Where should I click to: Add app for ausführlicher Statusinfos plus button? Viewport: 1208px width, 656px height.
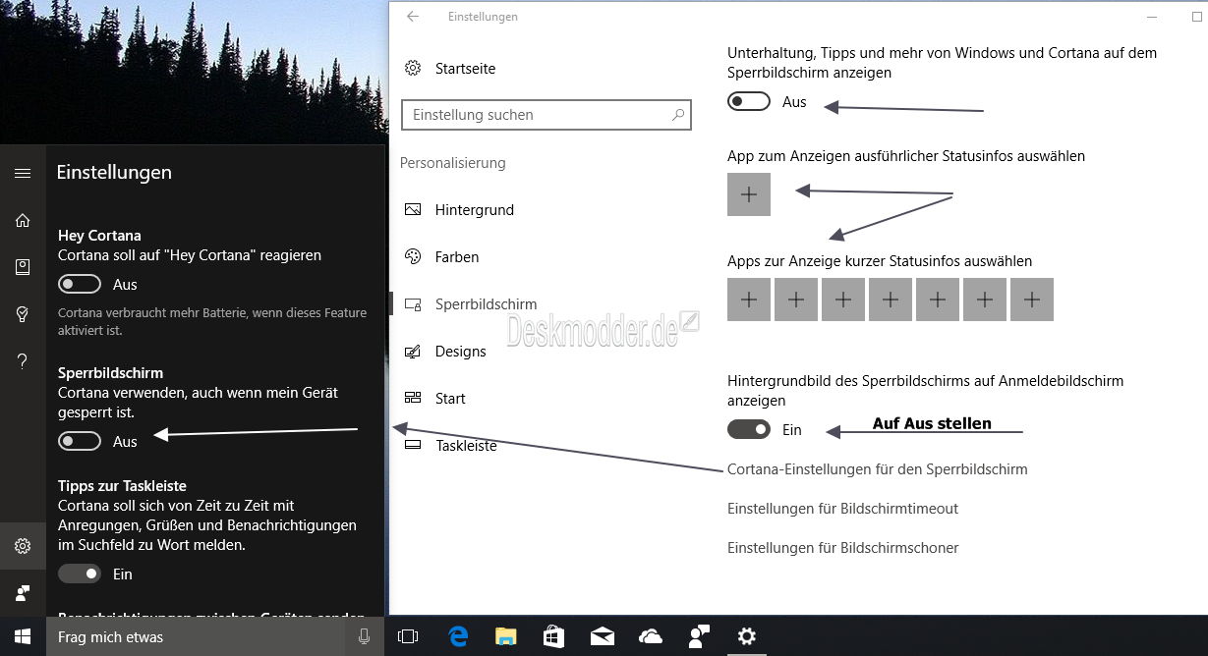pyautogui.click(x=749, y=194)
